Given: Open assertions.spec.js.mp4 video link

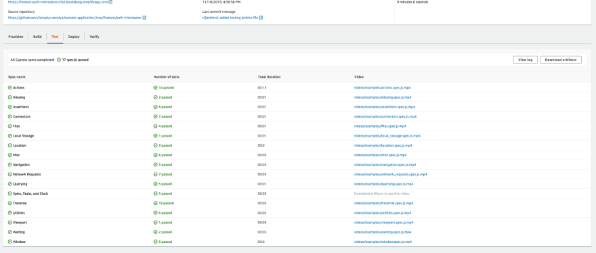Looking at the screenshot, I should pos(385,107).
